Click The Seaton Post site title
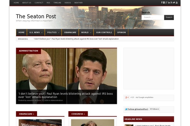This screenshot has height=126, width=190. coord(36,16)
